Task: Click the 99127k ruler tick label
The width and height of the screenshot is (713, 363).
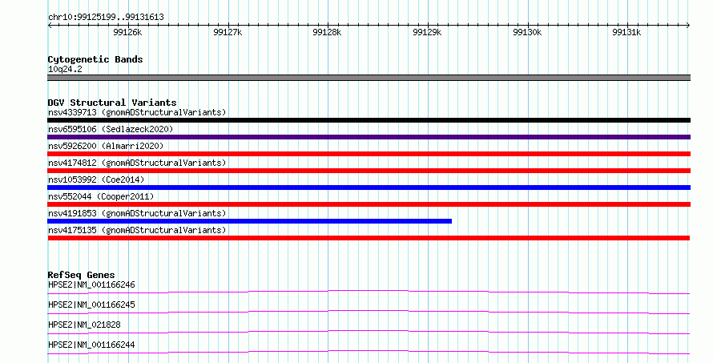Action: (x=228, y=32)
